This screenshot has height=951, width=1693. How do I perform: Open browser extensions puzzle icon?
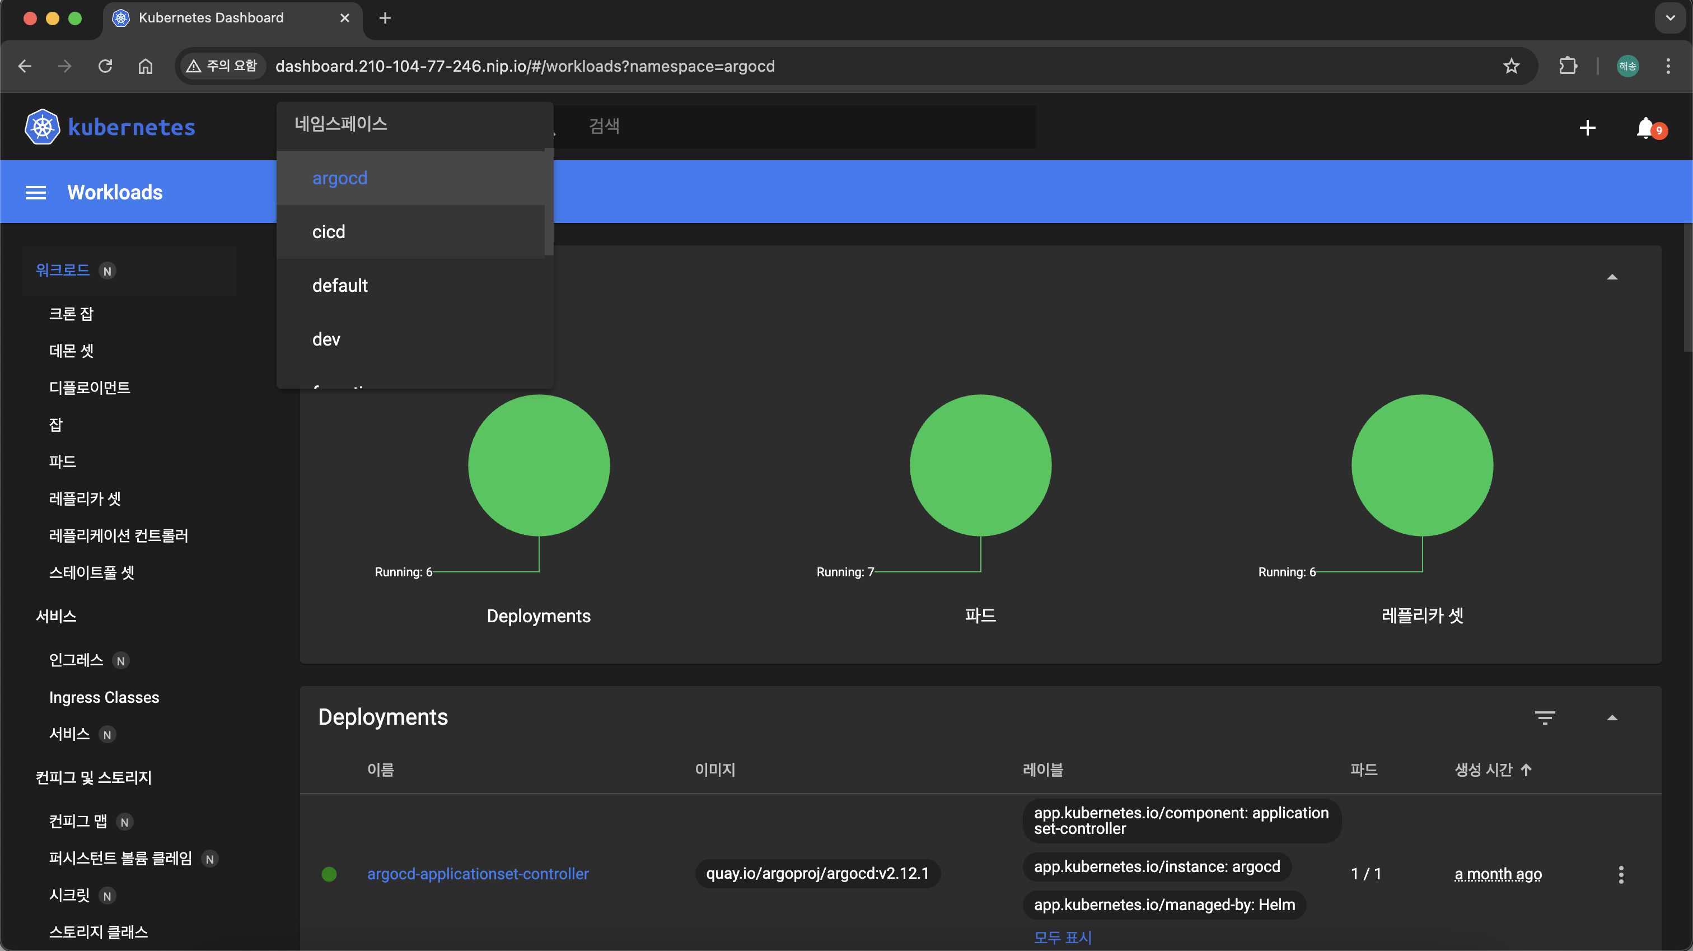(x=1568, y=66)
